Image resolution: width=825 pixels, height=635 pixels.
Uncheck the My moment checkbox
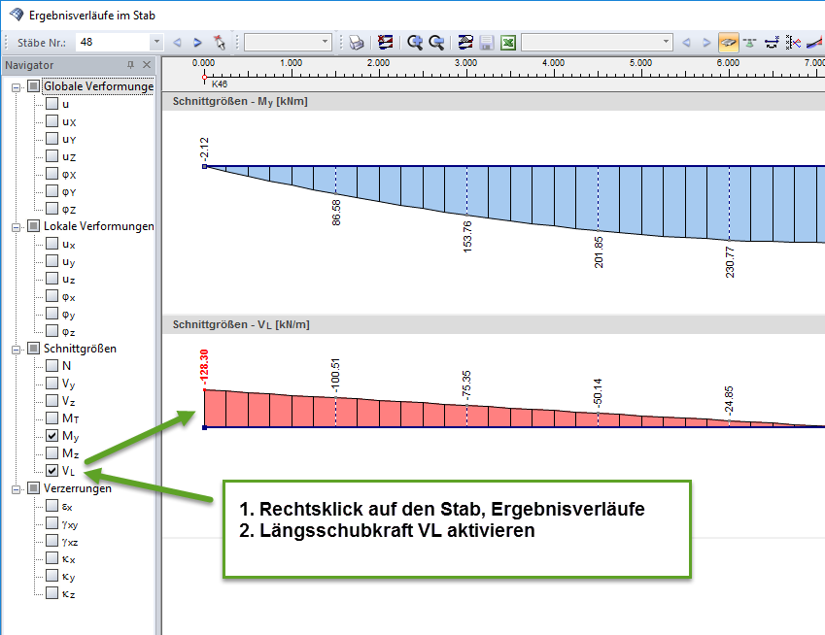coord(52,435)
